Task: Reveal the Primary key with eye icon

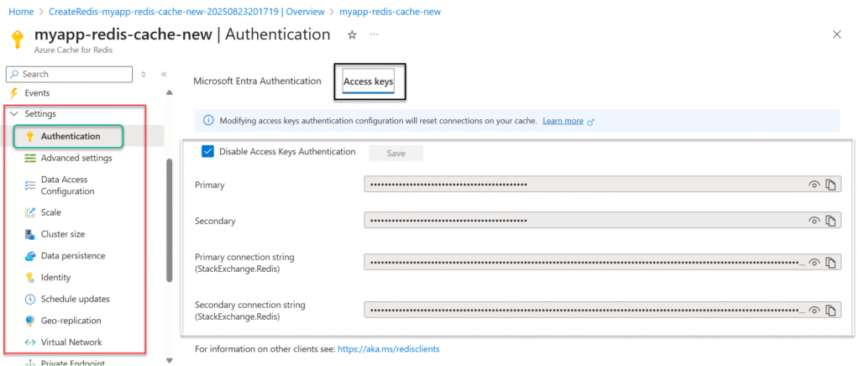Action: (815, 185)
